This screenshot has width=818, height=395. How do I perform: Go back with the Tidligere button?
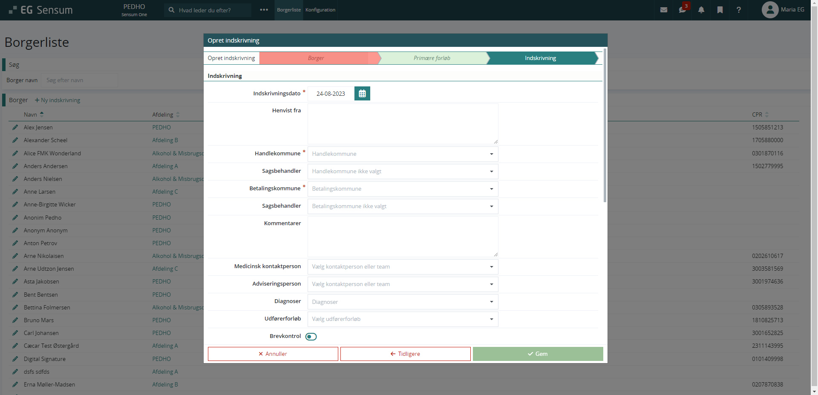point(405,354)
